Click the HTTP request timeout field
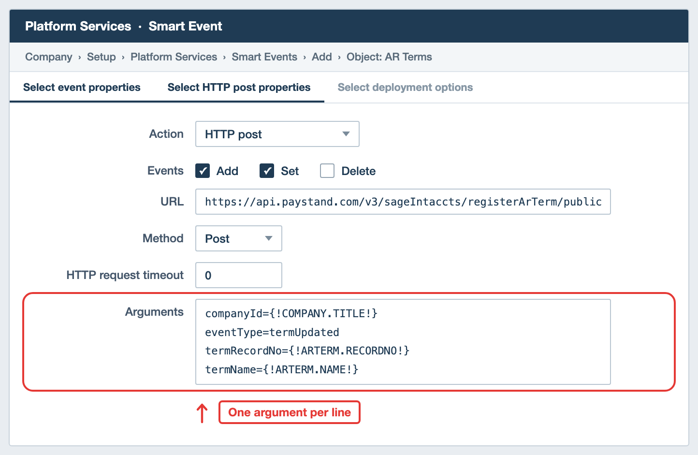This screenshot has height=455, width=698. 238,275
